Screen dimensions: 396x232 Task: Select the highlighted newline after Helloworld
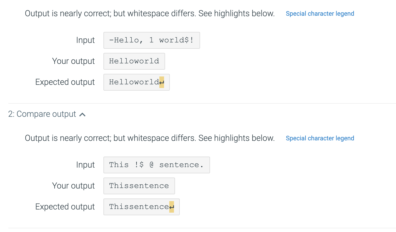point(162,82)
